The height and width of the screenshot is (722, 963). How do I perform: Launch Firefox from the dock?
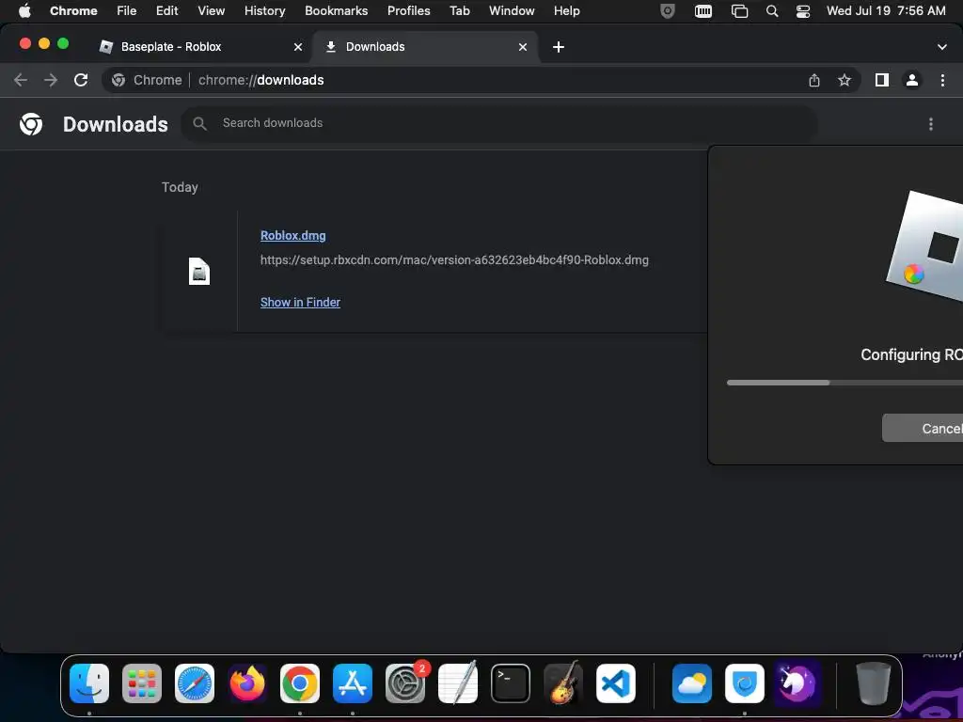tap(247, 683)
